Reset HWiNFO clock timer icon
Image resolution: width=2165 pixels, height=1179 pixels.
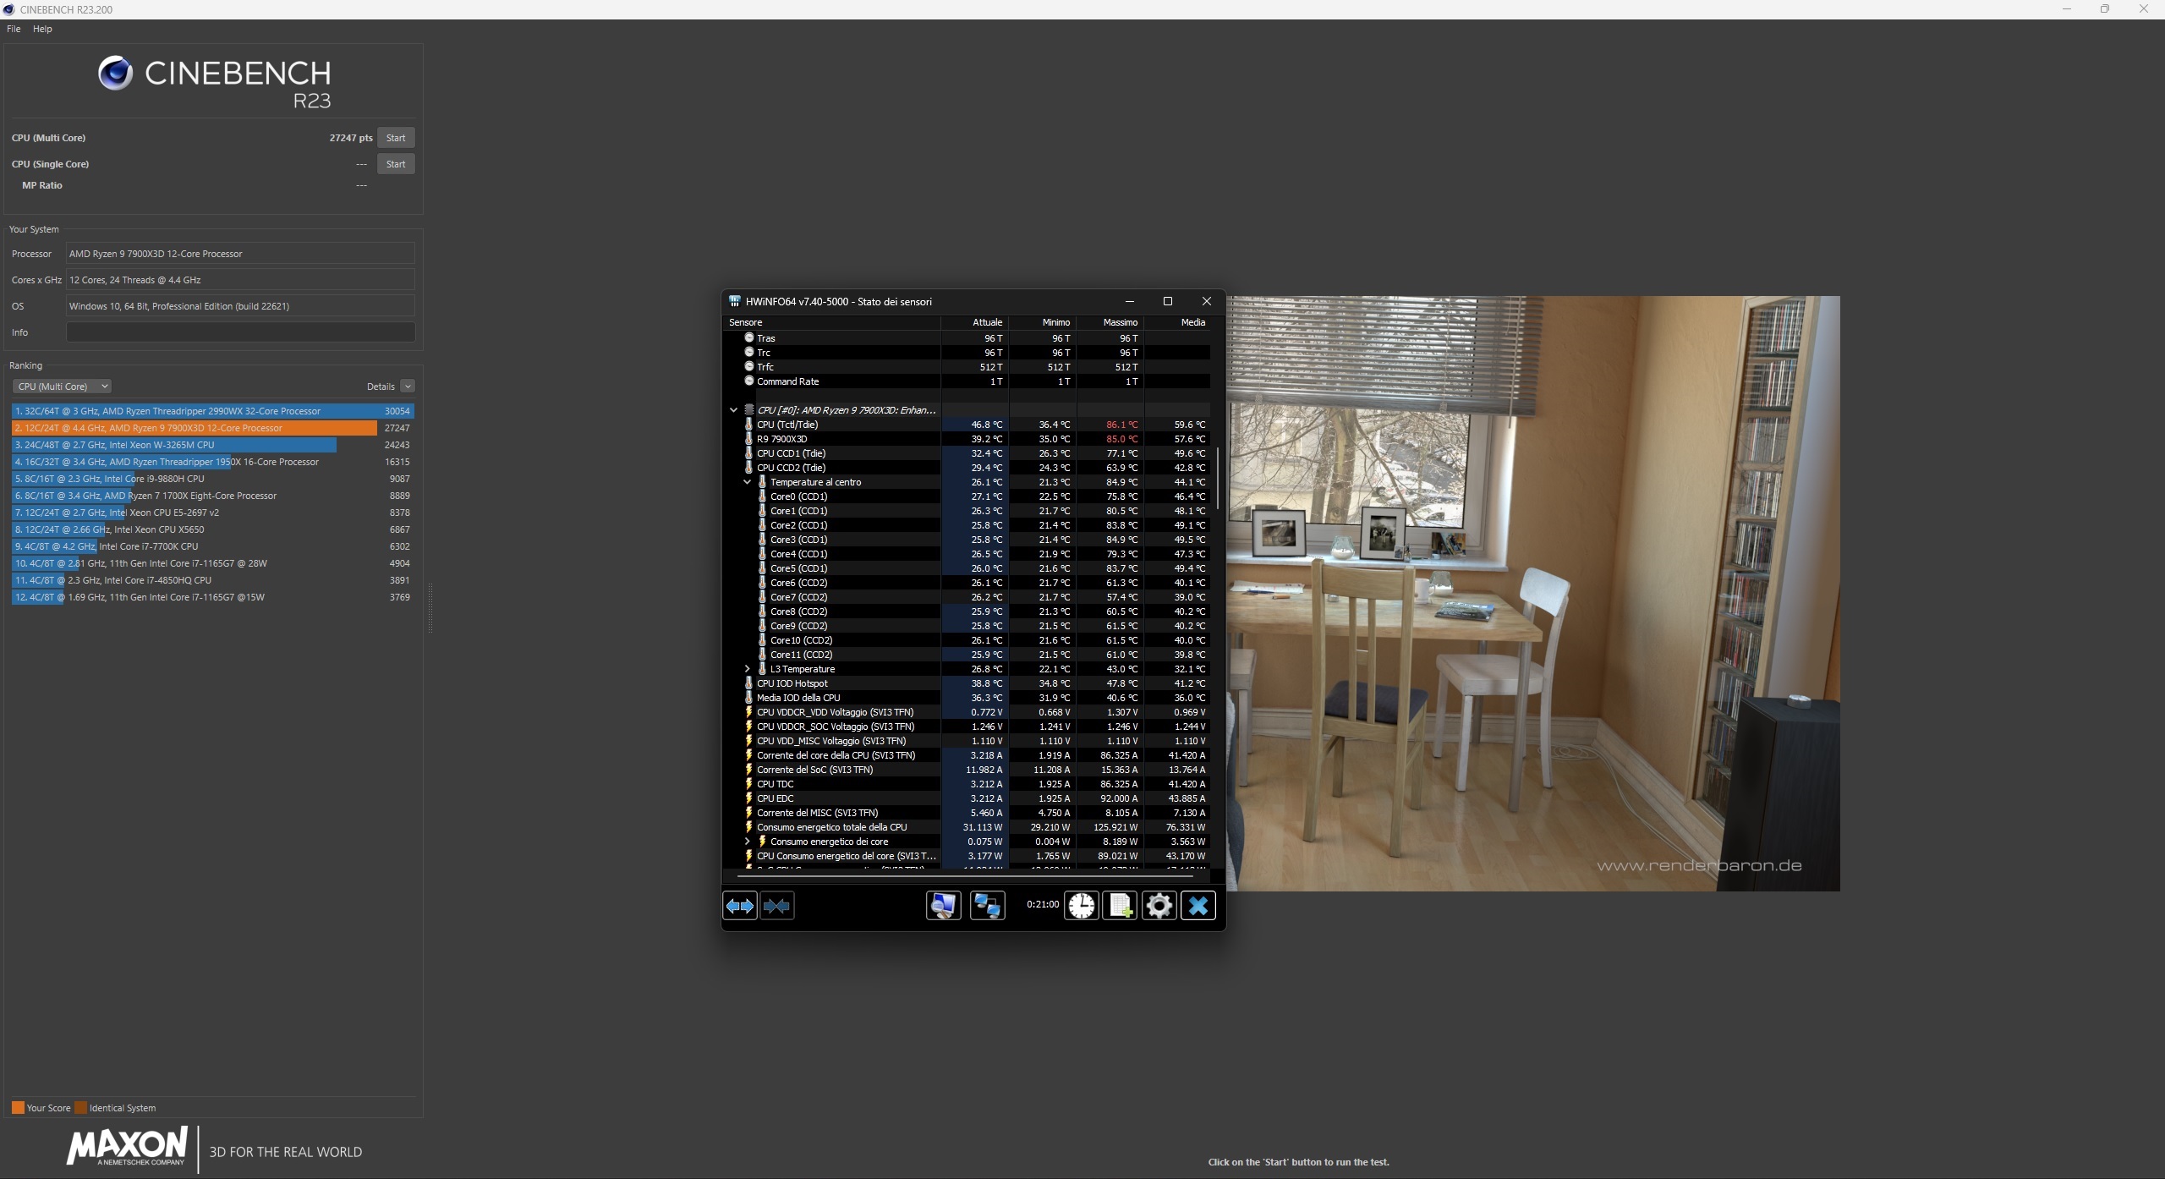pyautogui.click(x=1081, y=906)
